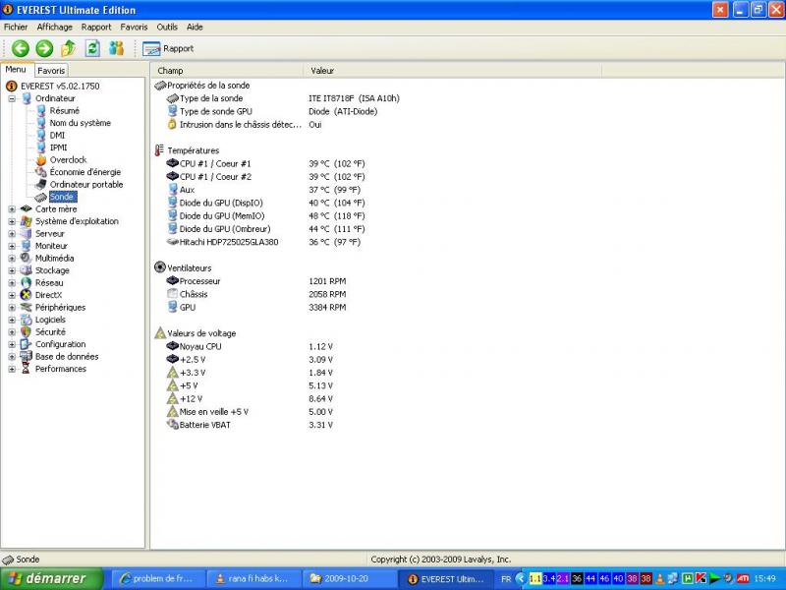The width and height of the screenshot is (786, 590).
Task: Open the Favoris menu in menu bar
Action: coord(134,28)
